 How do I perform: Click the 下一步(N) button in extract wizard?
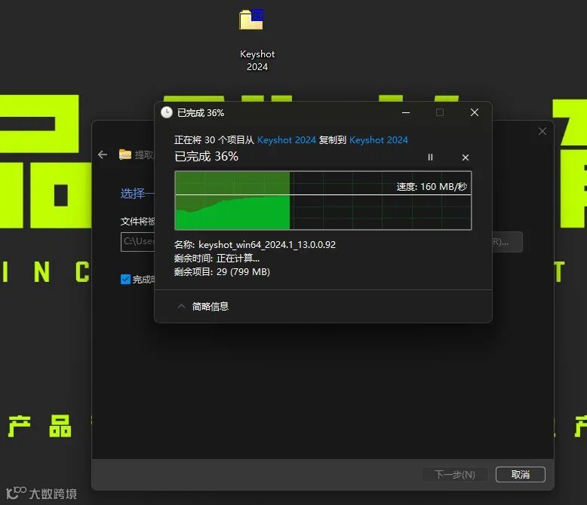tap(455, 474)
